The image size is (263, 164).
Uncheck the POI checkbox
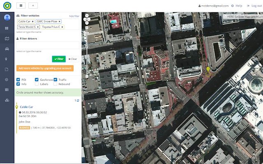[18, 80]
